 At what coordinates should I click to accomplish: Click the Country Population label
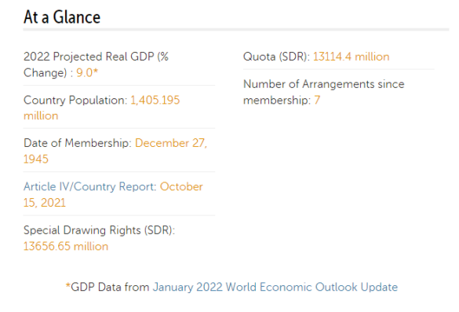tap(75, 101)
